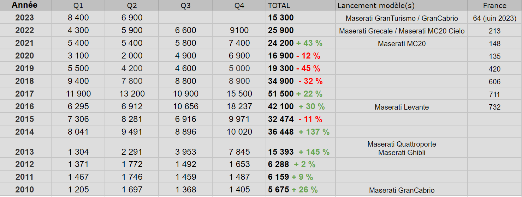The width and height of the screenshot is (522, 197).
Task: Click the Q4 column header
Action: [x=239, y=5]
